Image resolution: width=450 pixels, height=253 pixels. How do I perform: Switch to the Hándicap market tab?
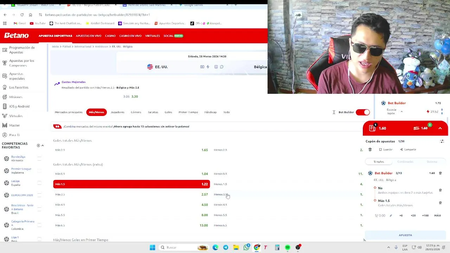(211, 112)
